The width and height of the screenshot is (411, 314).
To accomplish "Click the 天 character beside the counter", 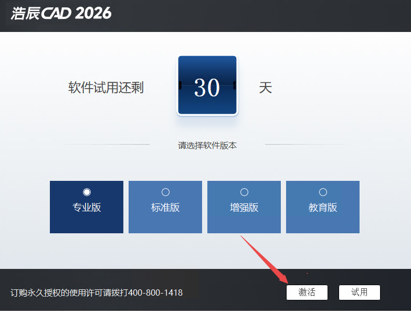I will click(265, 88).
